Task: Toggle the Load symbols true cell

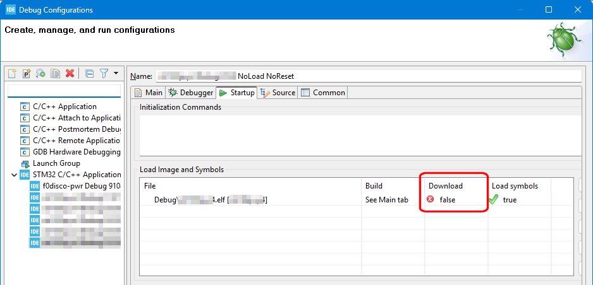Action: point(510,200)
